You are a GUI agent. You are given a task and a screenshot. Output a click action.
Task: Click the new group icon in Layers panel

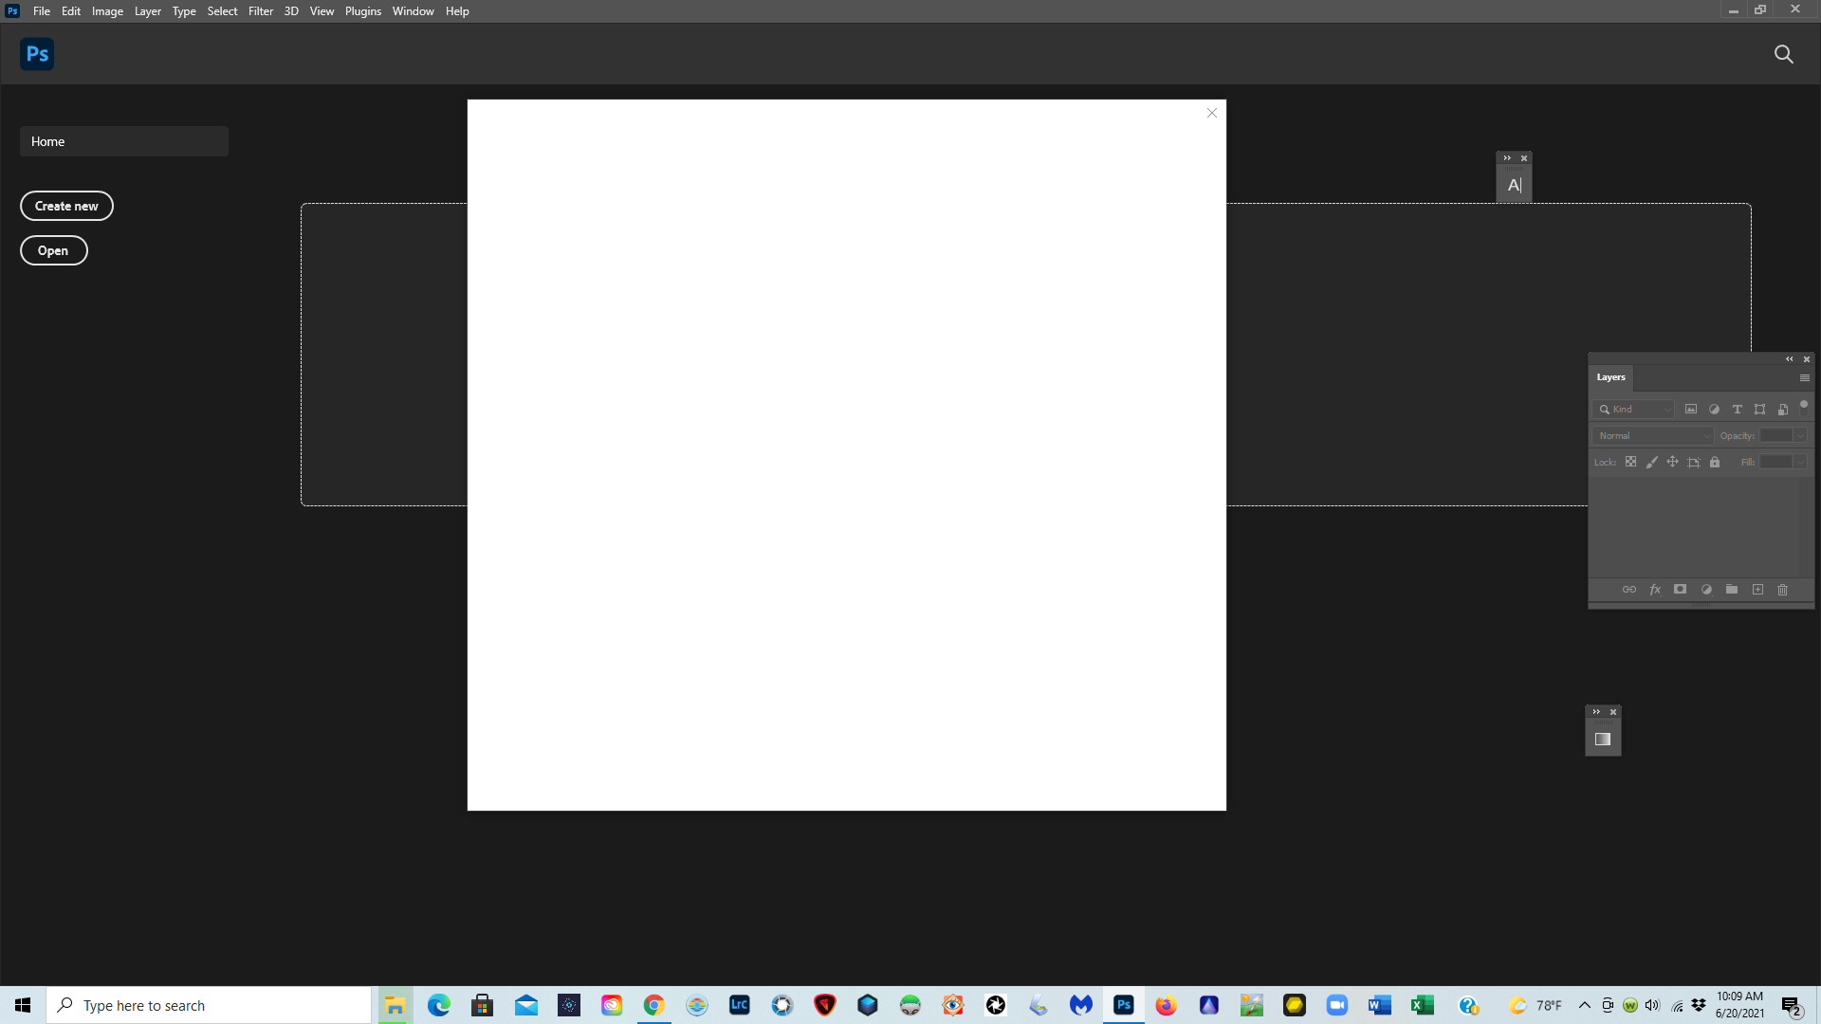tap(1732, 589)
